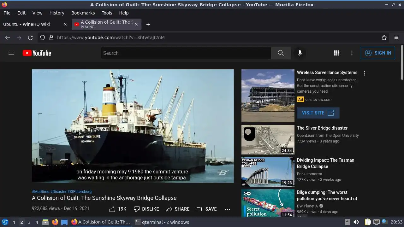Open the SHARE option for the video
Image resolution: width=404 pixels, height=227 pixels.
pos(178,209)
